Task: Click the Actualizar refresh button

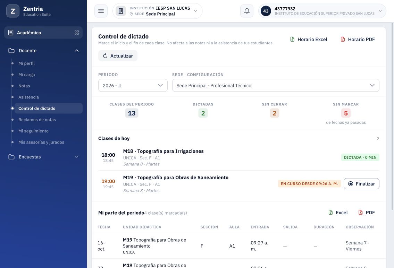Action: tap(118, 56)
